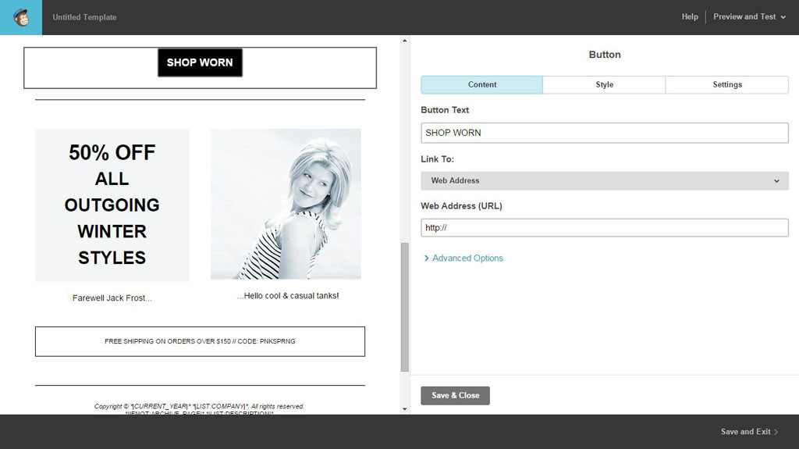Switch to the Style tab
Viewport: 799px width, 449px height.
(x=605, y=84)
